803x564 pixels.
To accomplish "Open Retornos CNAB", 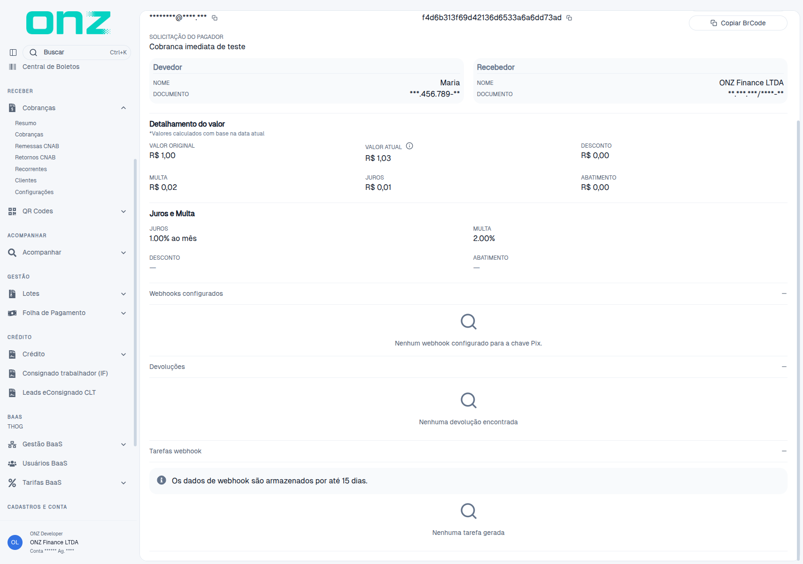I will 35,158.
